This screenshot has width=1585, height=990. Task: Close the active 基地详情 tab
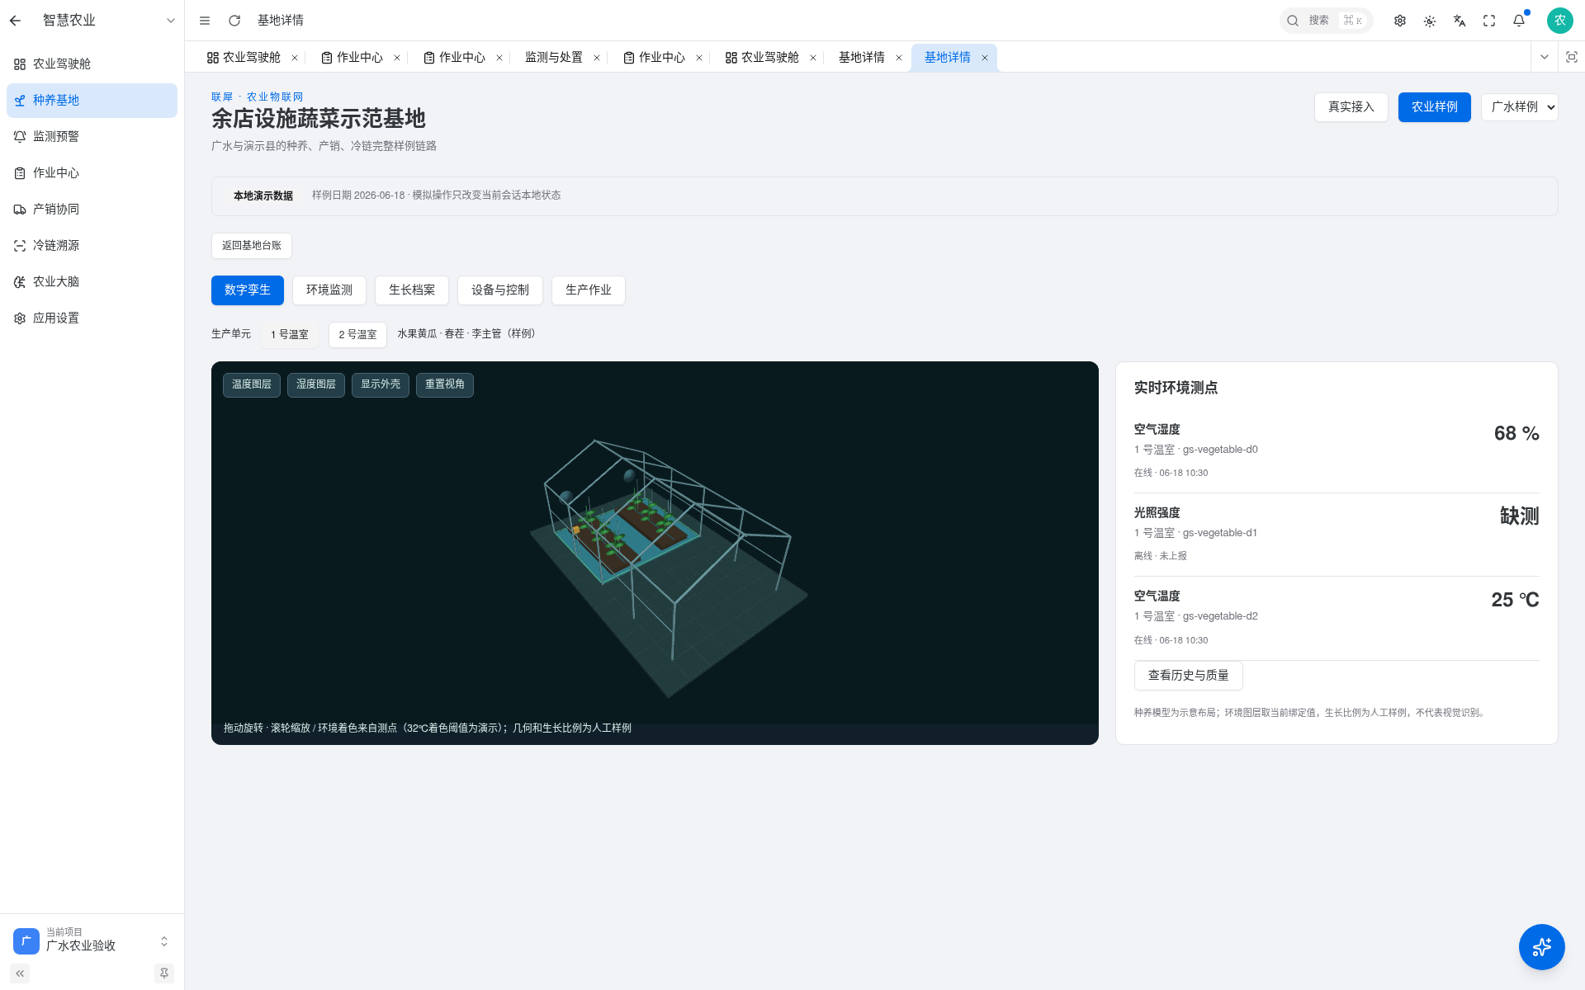click(x=985, y=58)
